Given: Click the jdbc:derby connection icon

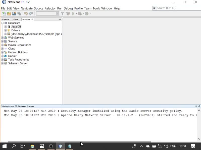Looking at the screenshot, I should [x=9, y=34].
